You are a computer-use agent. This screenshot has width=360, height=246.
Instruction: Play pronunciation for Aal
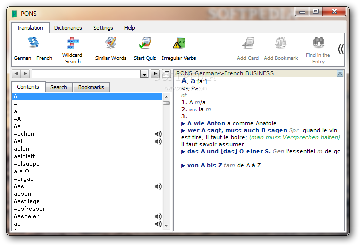[x=158, y=142]
